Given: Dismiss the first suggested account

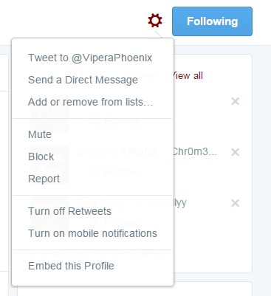Looking at the screenshot, I should point(236,101).
